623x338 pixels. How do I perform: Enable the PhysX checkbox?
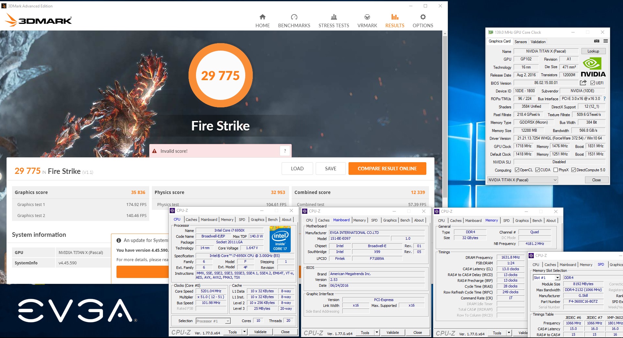pos(556,170)
